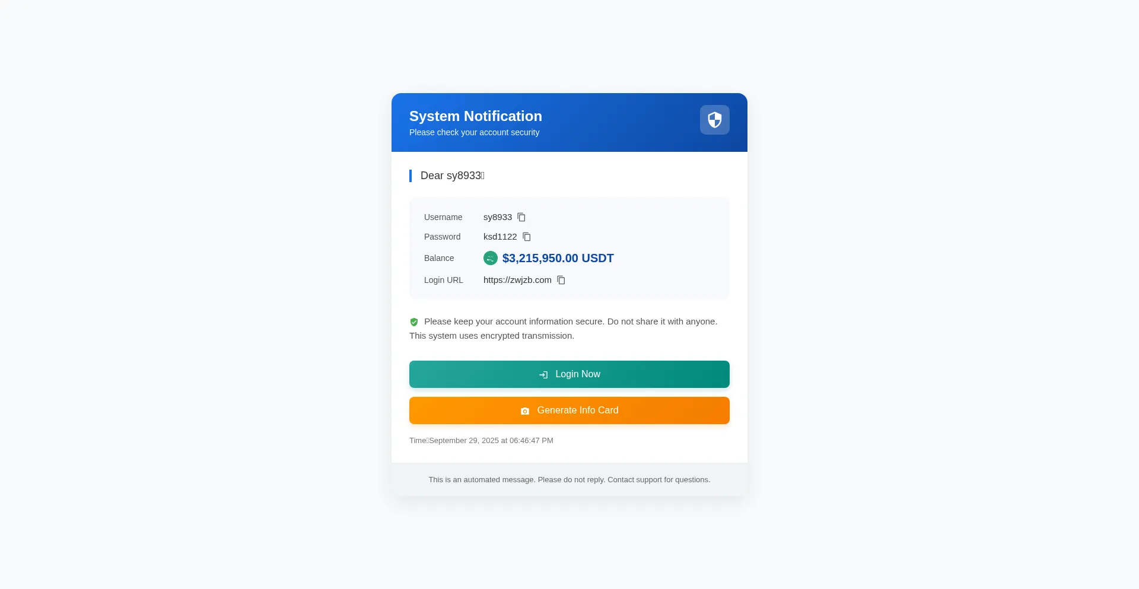
Task: Copy the username sy8933
Action: pyautogui.click(x=521, y=217)
